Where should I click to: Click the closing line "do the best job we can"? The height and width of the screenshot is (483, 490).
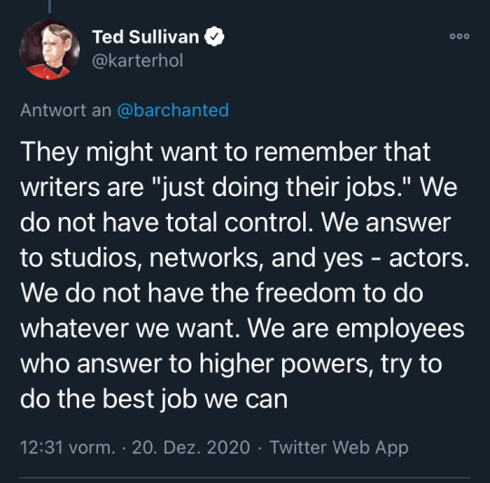pyautogui.click(x=153, y=399)
